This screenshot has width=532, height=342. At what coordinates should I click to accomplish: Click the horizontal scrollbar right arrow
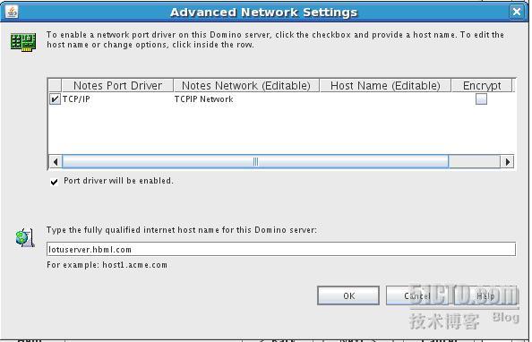[509, 162]
